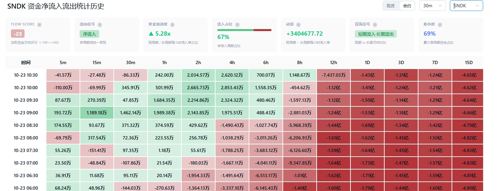
Task: Click the 1,189.18万 cell
Action: (97, 113)
